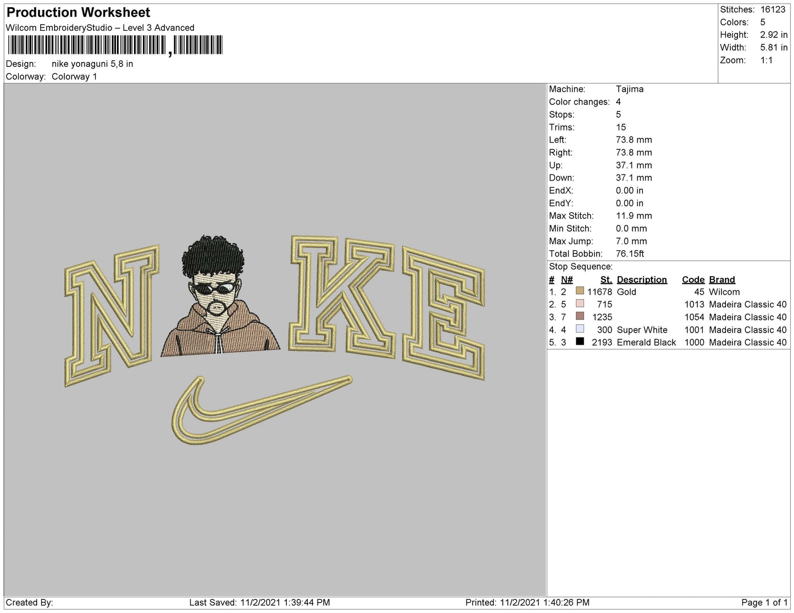This screenshot has width=794, height=613.
Task: Click the 'Brand' column header
Action: click(722, 279)
